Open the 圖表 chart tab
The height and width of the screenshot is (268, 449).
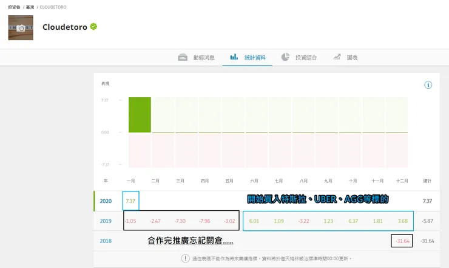tap(345, 57)
